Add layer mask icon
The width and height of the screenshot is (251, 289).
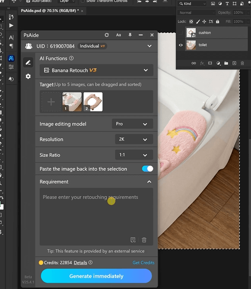210,63
